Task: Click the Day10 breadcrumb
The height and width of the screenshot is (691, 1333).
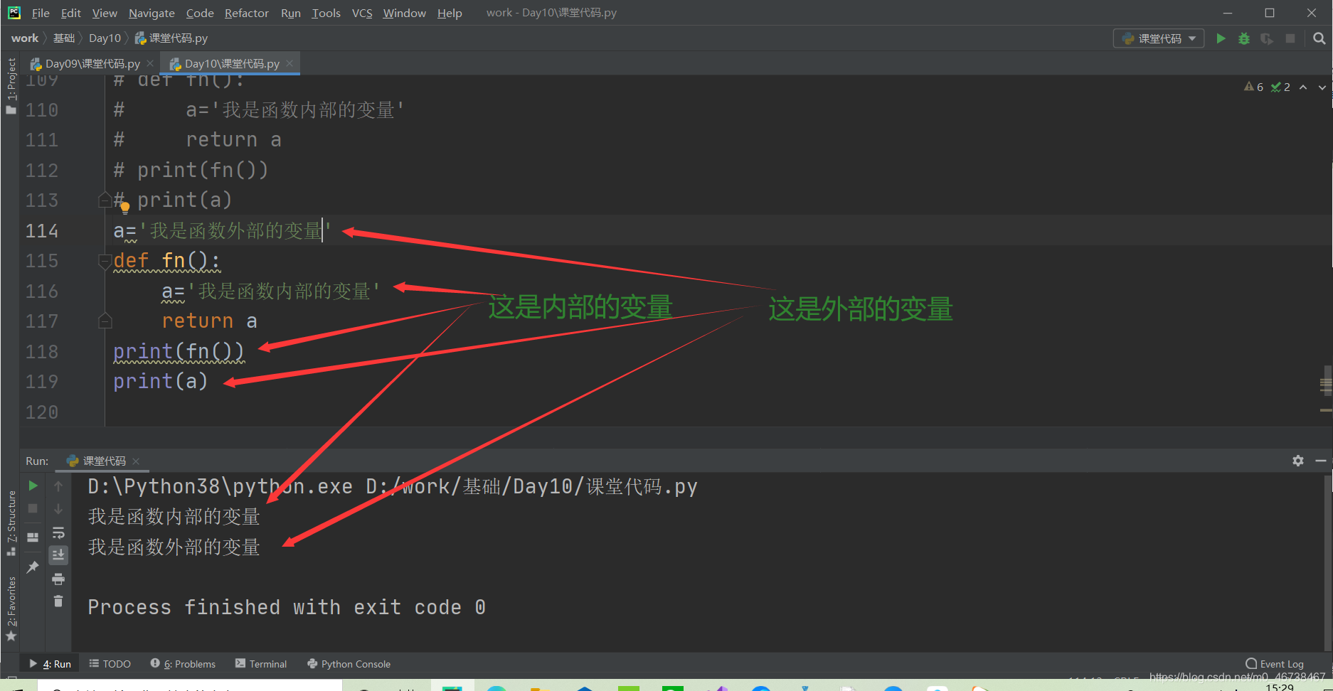Action: [x=105, y=38]
